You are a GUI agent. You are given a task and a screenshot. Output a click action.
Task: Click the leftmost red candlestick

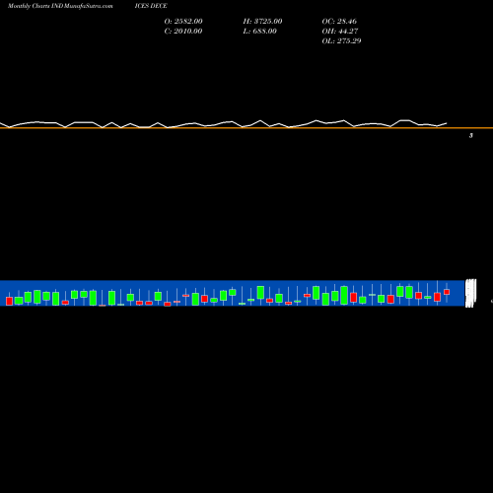point(9,301)
